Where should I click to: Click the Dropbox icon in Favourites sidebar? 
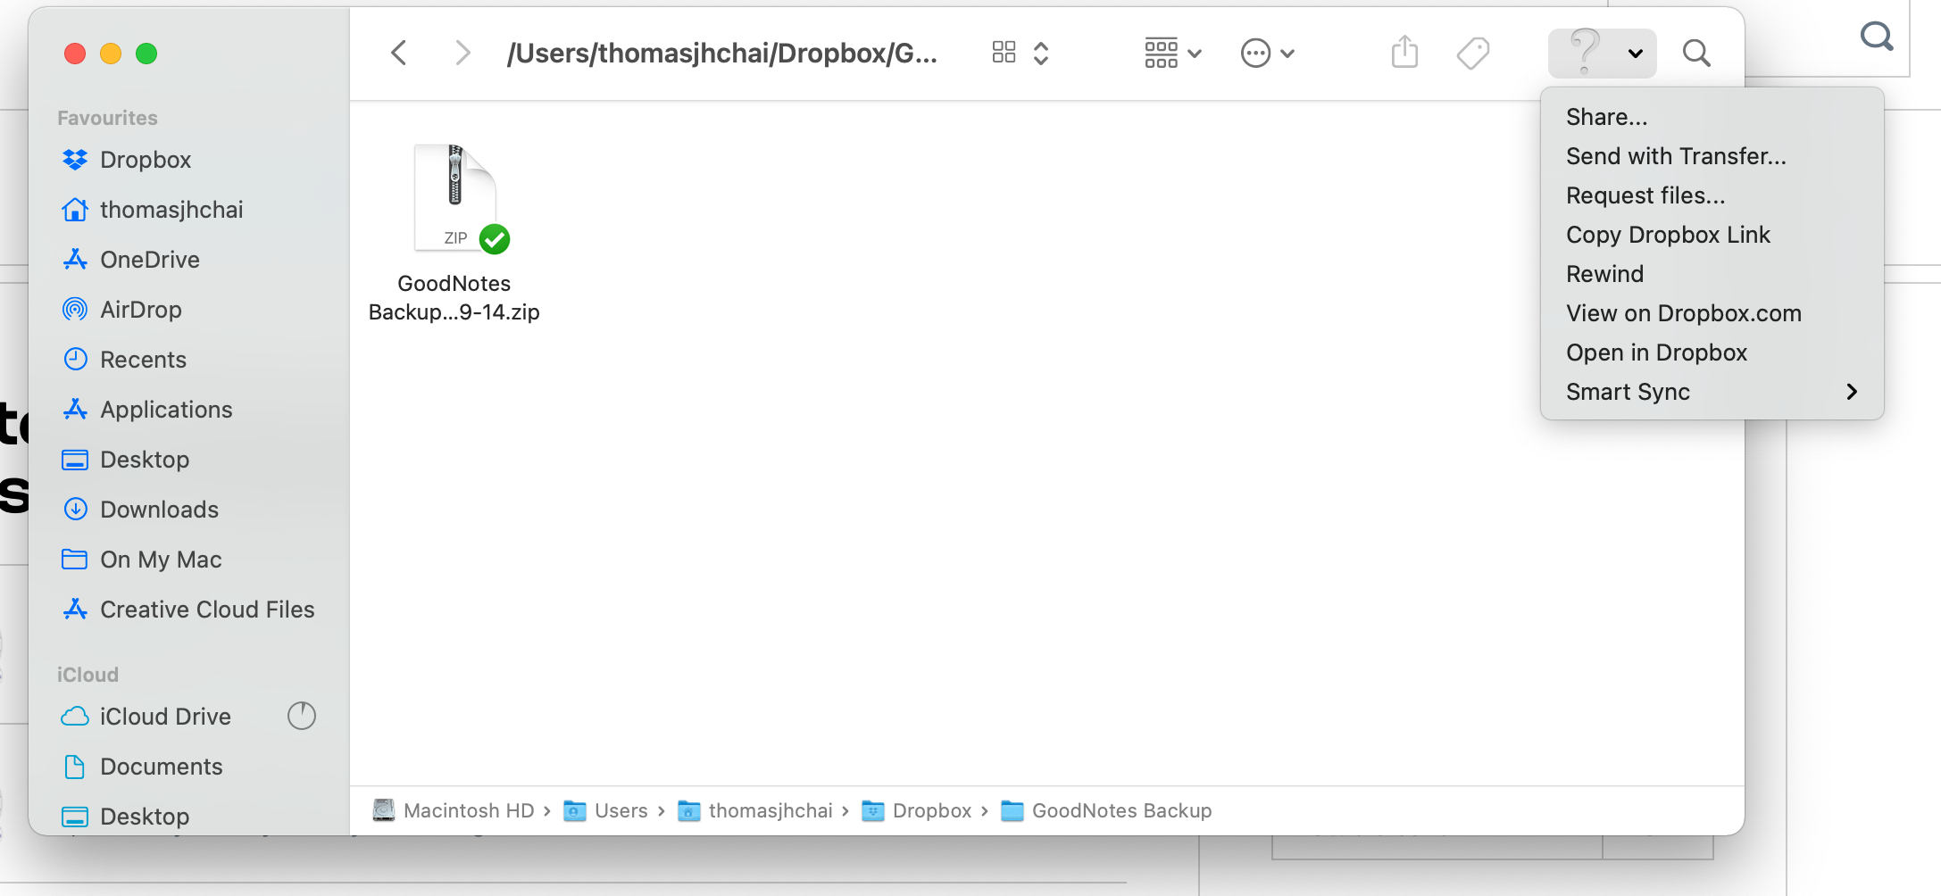point(75,160)
